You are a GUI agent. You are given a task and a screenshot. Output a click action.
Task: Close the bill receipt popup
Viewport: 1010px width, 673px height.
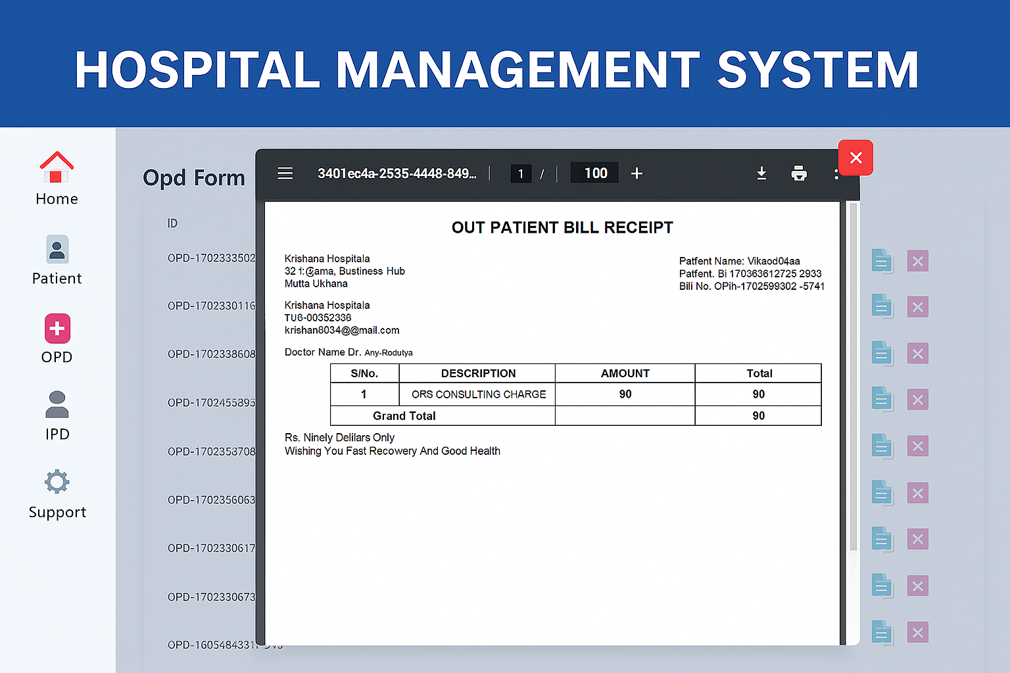click(855, 158)
